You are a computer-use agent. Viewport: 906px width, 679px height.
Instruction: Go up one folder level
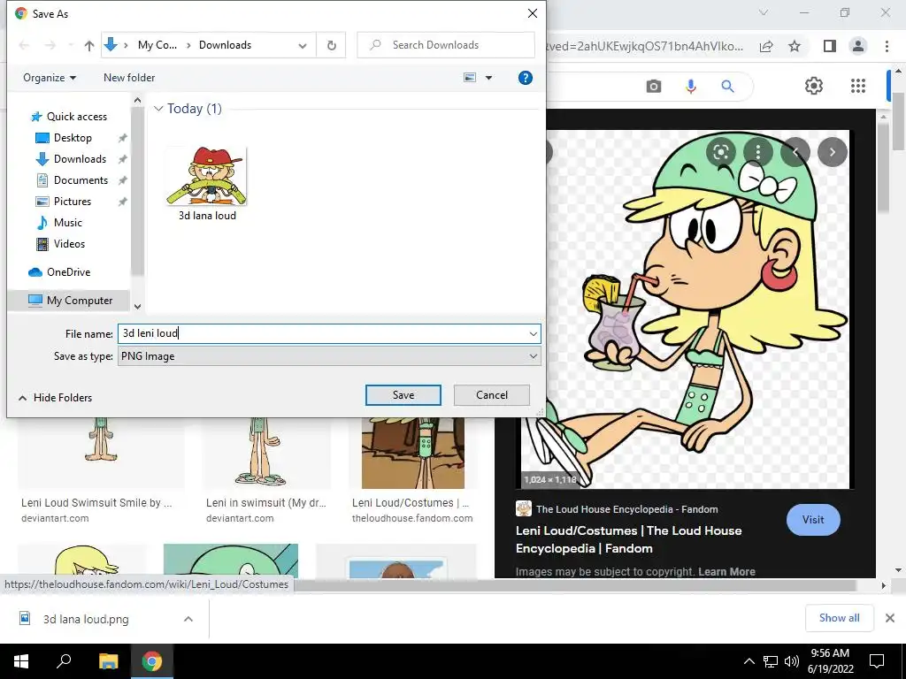89,45
